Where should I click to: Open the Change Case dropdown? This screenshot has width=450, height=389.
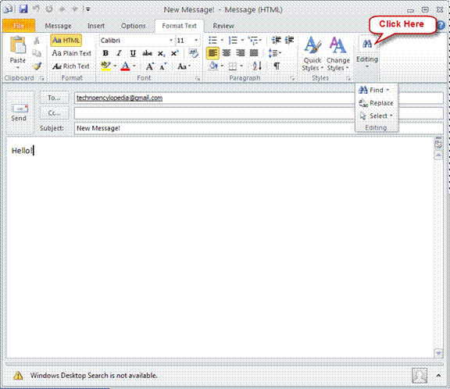pyautogui.click(x=184, y=66)
